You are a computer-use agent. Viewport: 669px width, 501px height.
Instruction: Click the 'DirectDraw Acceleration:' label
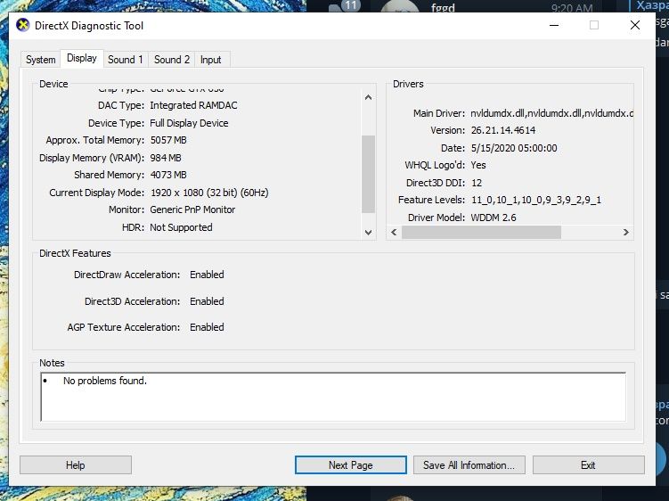126,275
